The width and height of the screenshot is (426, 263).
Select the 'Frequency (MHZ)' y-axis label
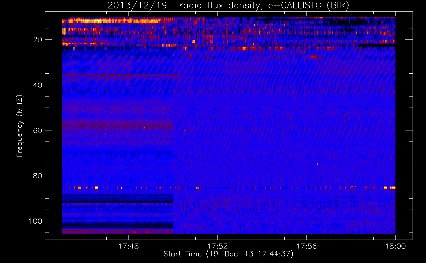[20, 126]
